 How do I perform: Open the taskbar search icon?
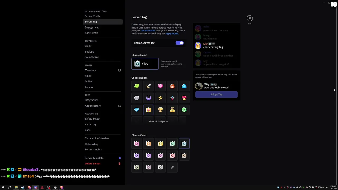pos(10,188)
